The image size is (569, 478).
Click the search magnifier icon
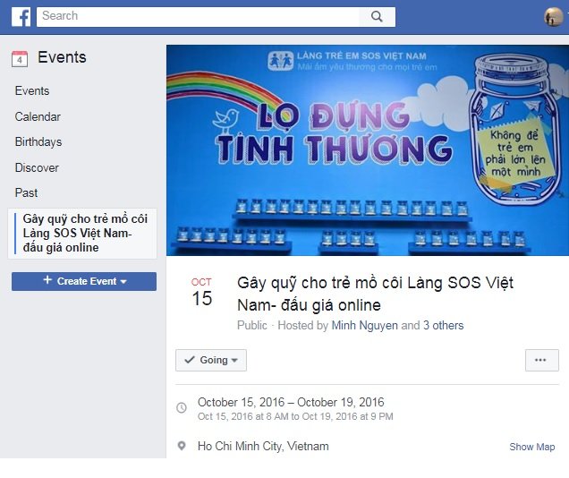tap(377, 17)
